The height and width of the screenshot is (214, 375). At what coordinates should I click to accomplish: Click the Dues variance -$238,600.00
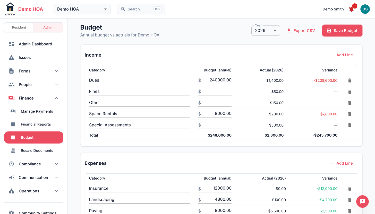click(325, 81)
